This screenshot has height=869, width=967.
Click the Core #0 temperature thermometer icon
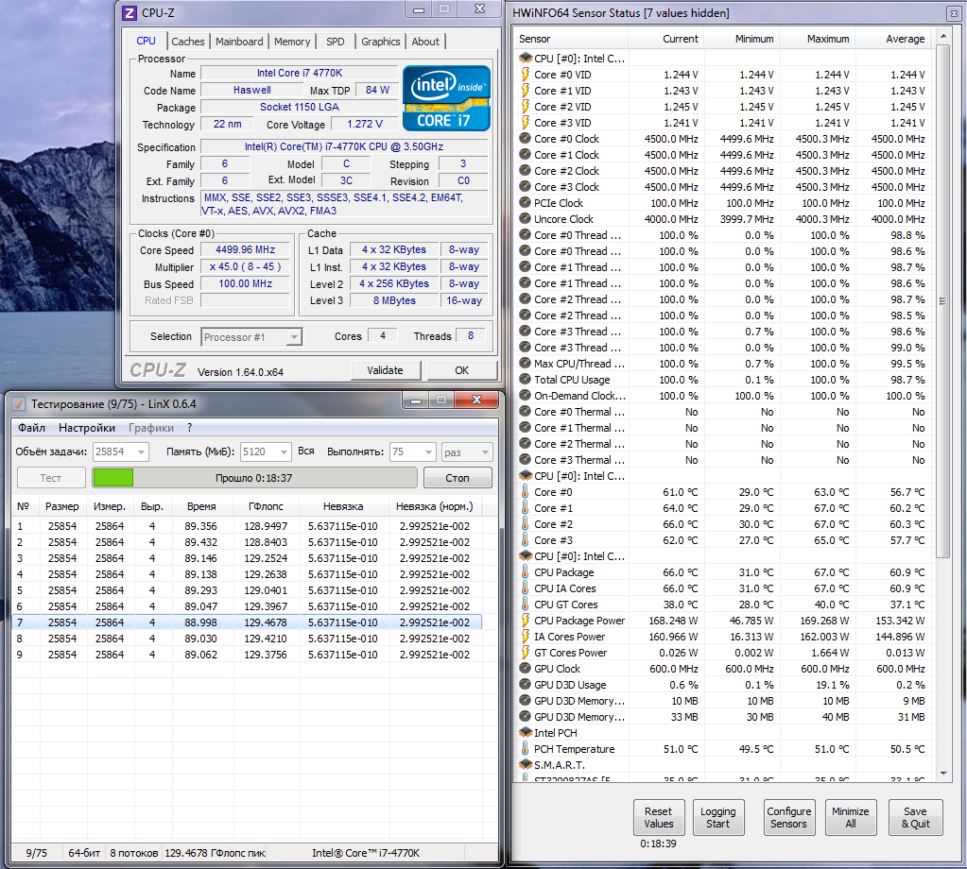526,492
